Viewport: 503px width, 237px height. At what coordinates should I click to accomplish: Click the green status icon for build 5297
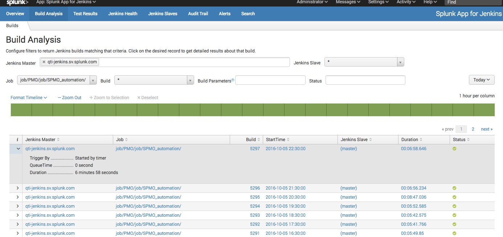click(x=454, y=149)
